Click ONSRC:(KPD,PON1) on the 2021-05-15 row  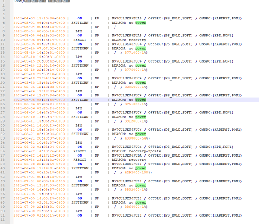pyautogui.click(x=216, y=61)
